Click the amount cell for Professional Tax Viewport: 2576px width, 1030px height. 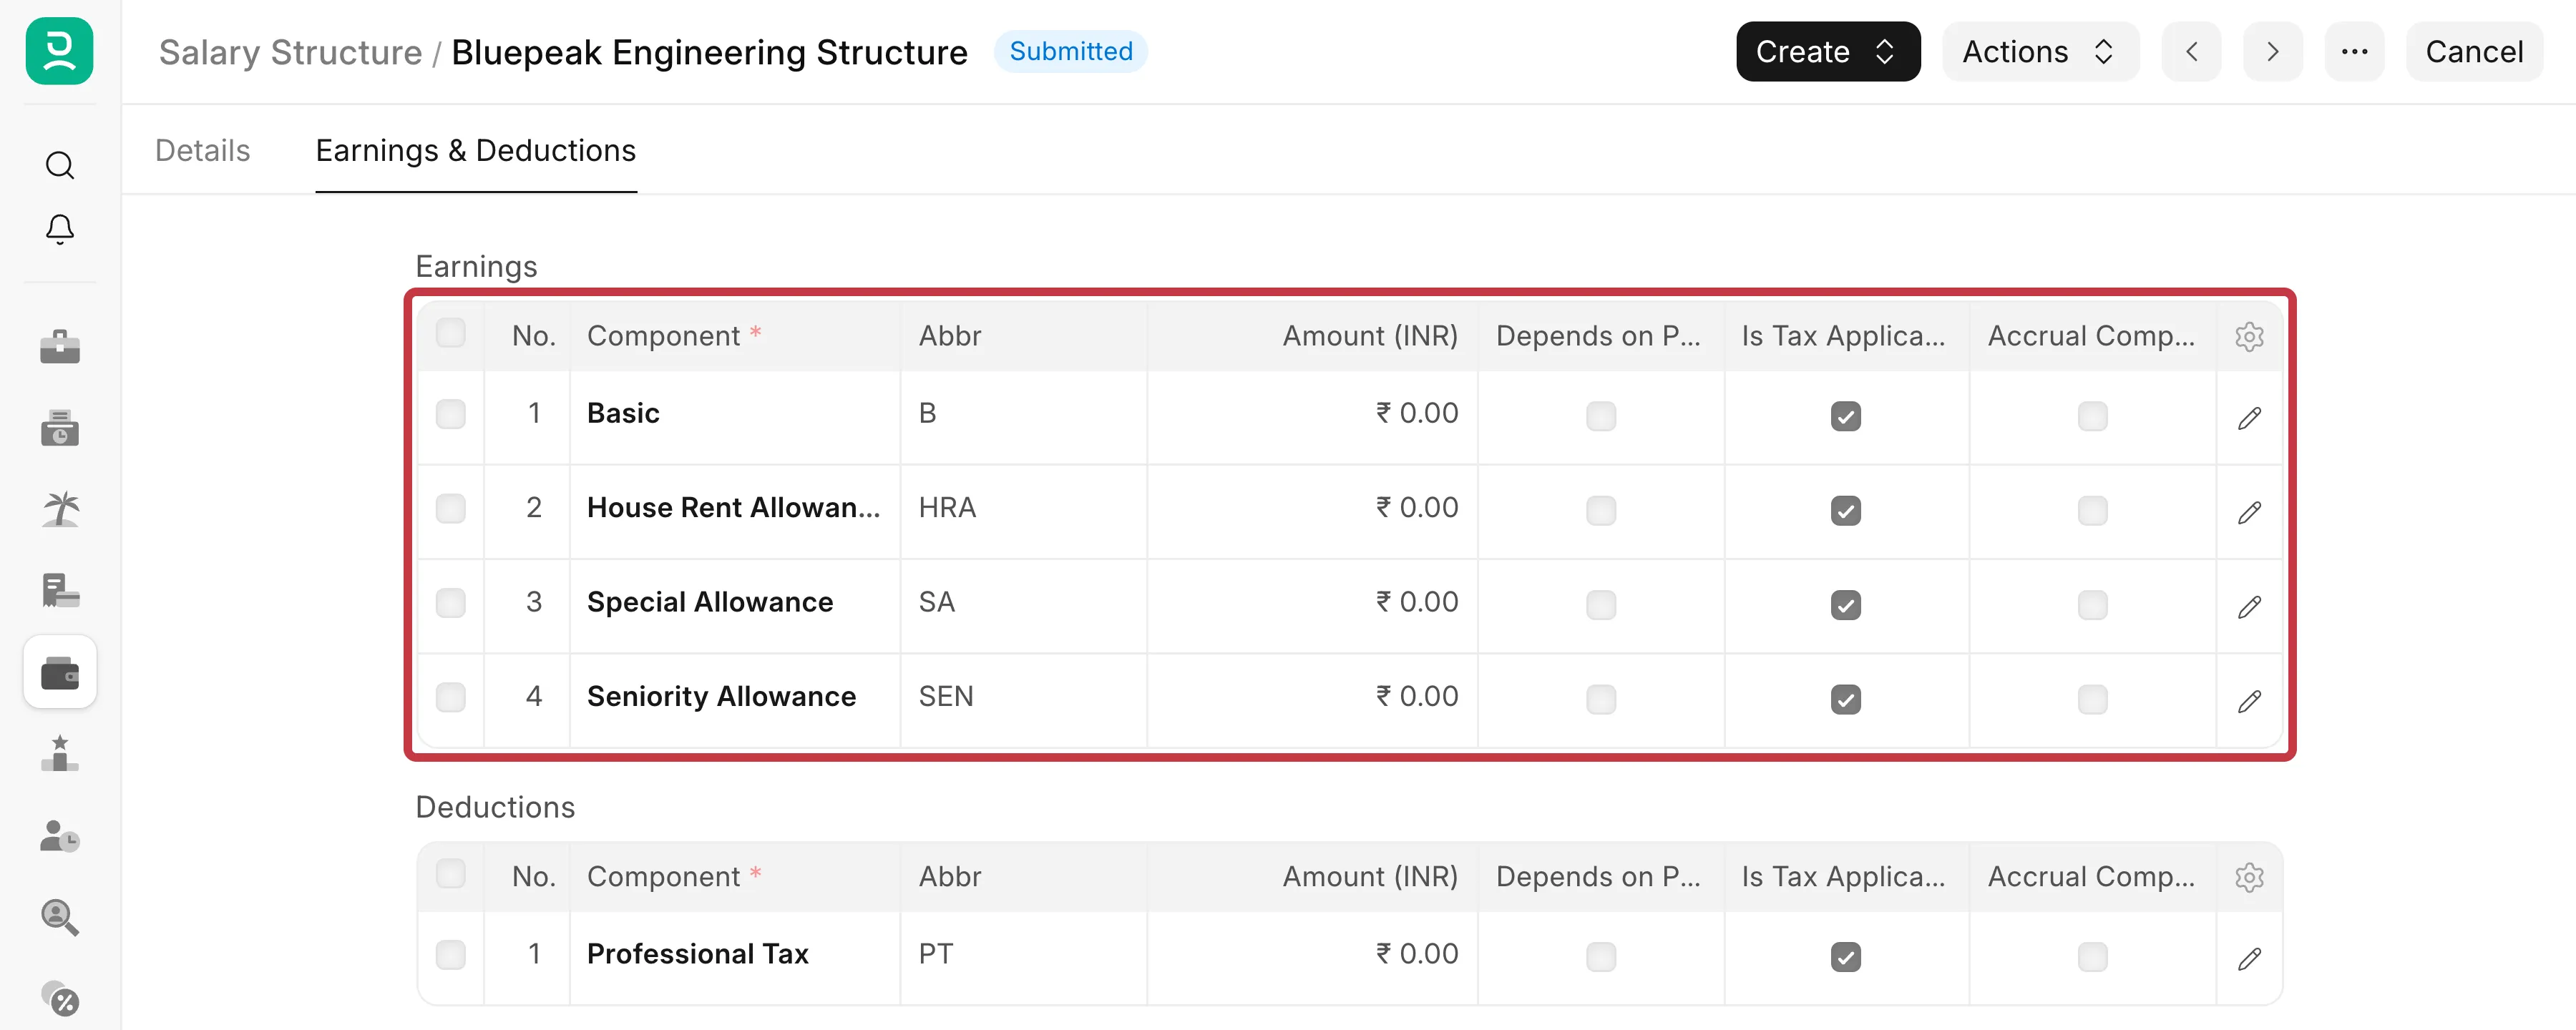[1313, 958]
